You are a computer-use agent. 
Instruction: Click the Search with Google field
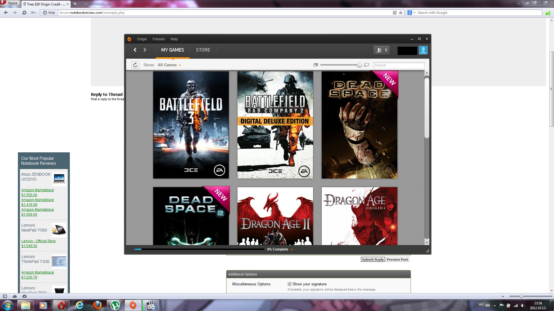coord(479,13)
